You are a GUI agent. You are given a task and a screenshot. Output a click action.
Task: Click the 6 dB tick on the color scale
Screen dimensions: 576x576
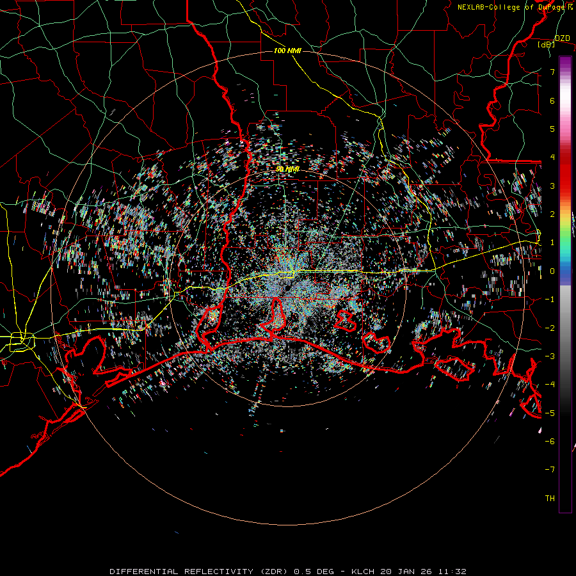point(552,100)
